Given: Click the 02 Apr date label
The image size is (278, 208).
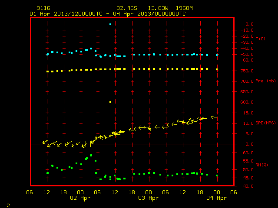Looking at the screenshot, I should pyautogui.click(x=80, y=198).
